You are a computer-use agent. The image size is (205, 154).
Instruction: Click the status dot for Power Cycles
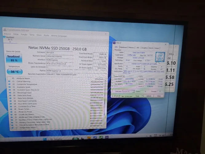pos(11,109)
